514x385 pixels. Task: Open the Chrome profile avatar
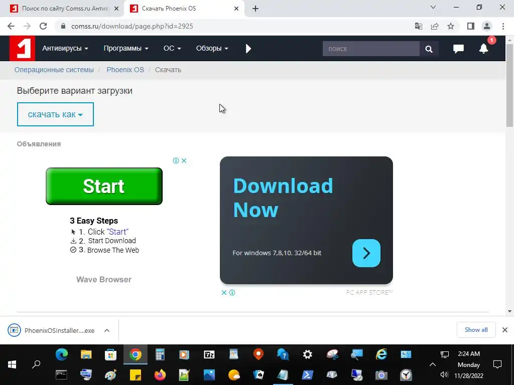487,26
